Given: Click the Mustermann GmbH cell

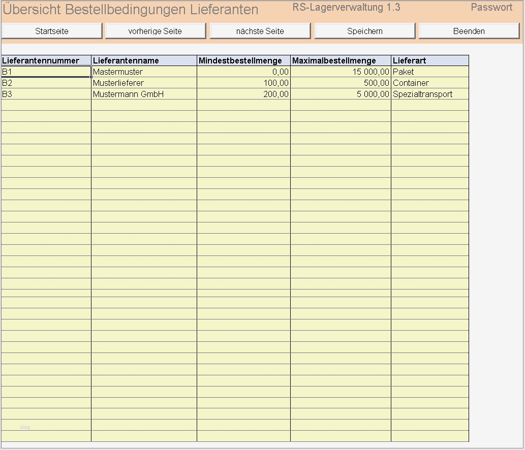Looking at the screenshot, I should 144,94.
